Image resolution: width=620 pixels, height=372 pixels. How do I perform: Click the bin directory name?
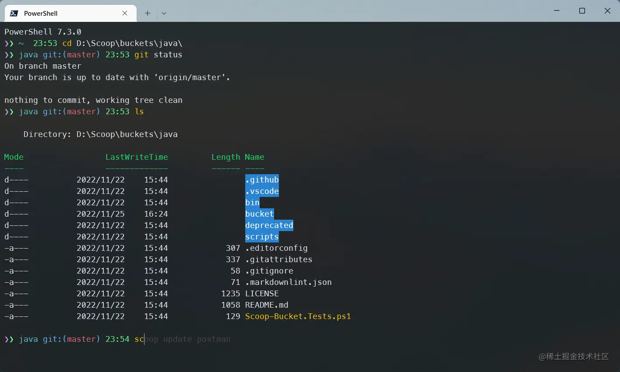coord(252,203)
